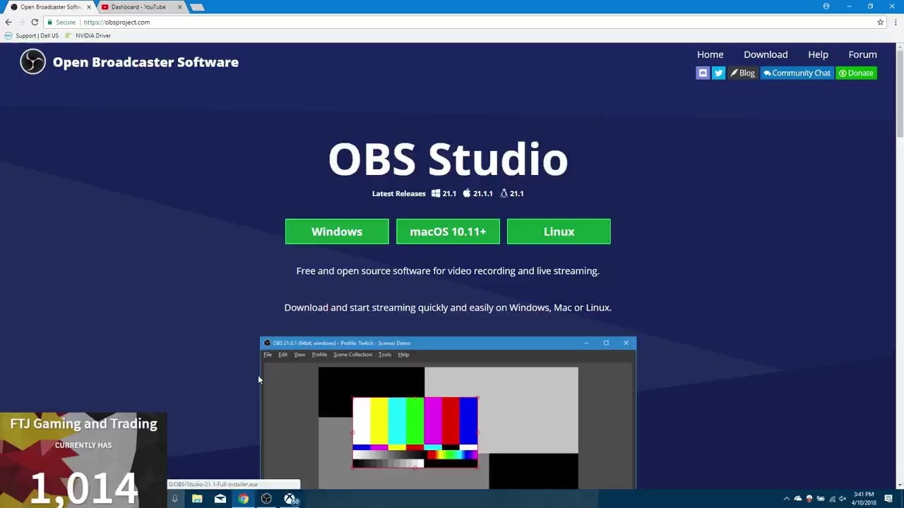Open the Community Chat button
Screen dimensions: 904x508
pyautogui.click(x=797, y=73)
